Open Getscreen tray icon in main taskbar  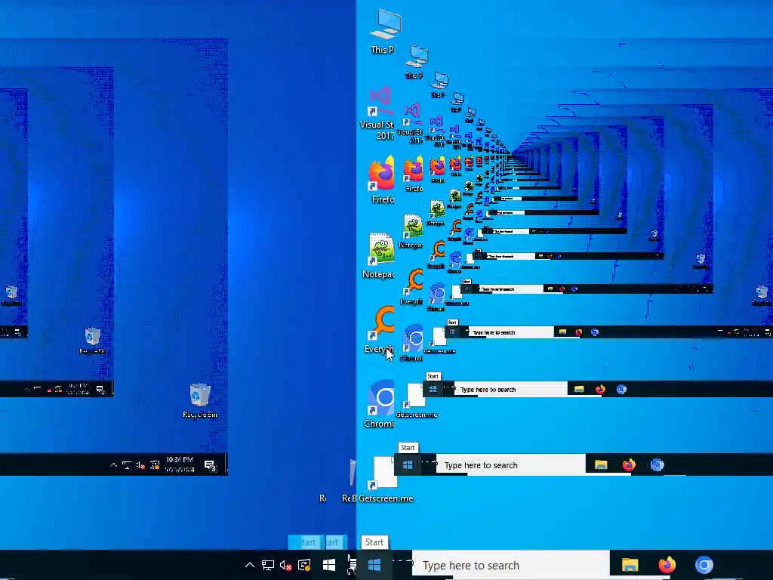click(304, 565)
